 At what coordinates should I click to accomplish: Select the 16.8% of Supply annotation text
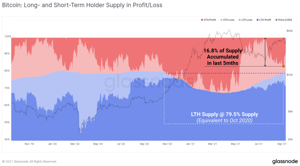point(223,57)
